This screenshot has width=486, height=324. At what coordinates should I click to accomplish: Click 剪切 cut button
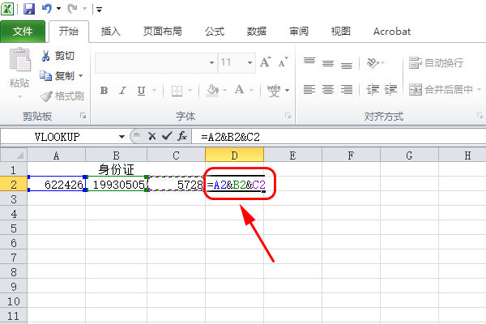point(58,56)
